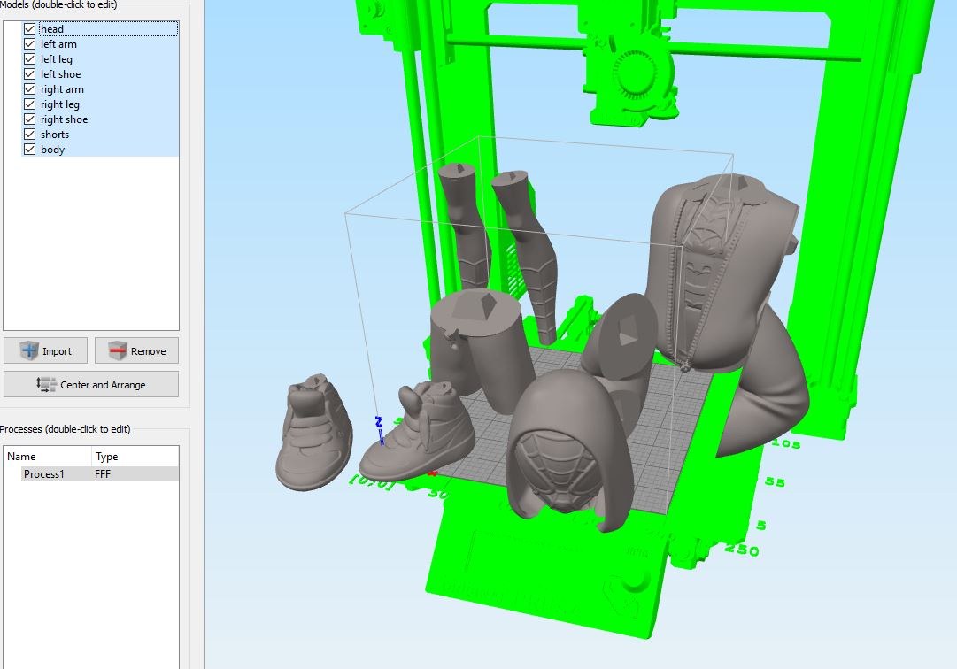Uncheck the right shoe checkbox
The height and width of the screenshot is (669, 957).
pos(29,119)
